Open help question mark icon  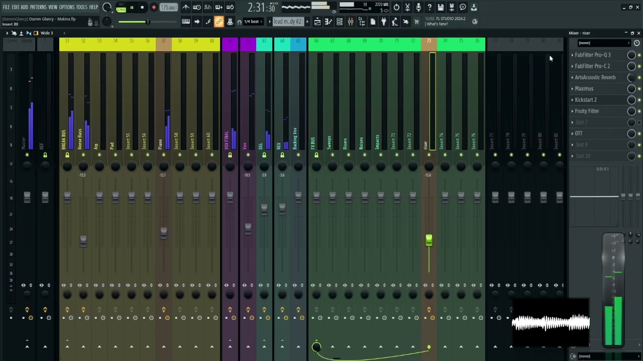click(430, 8)
